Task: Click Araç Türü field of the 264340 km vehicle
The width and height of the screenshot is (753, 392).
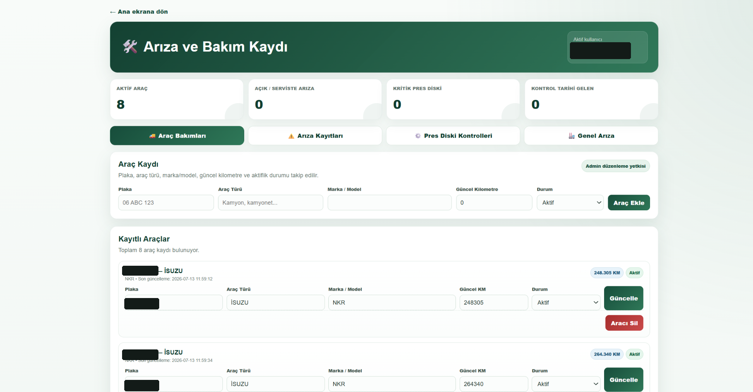Action: (x=276, y=384)
